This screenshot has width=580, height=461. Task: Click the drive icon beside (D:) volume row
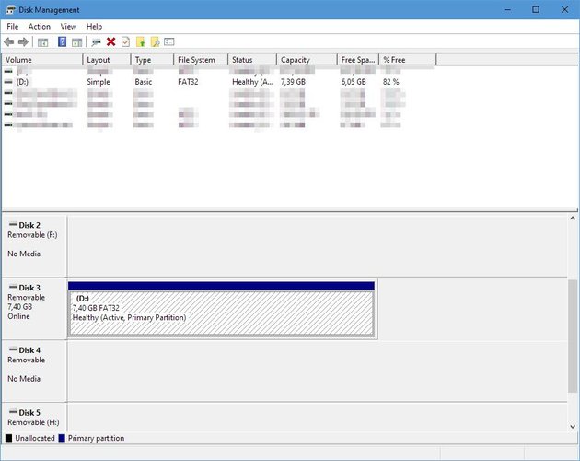pos(8,82)
